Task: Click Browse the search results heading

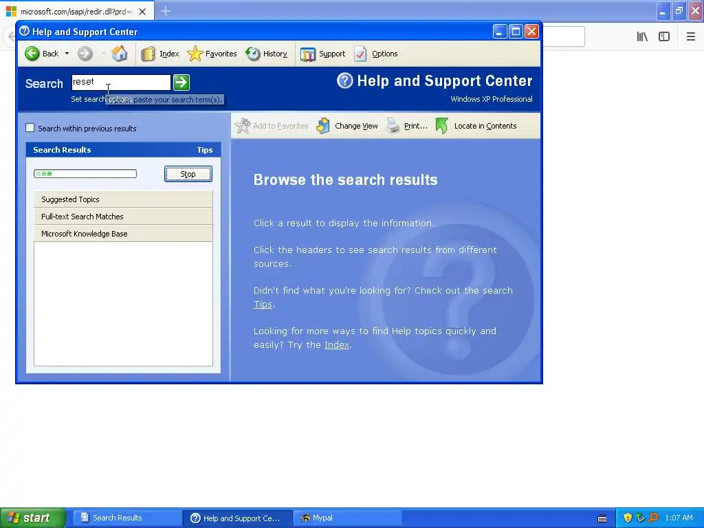Action: [346, 180]
